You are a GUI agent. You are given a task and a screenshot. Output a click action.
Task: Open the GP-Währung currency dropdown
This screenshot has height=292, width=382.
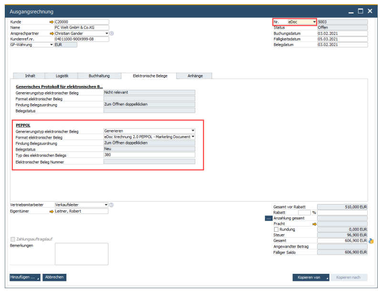point(51,45)
